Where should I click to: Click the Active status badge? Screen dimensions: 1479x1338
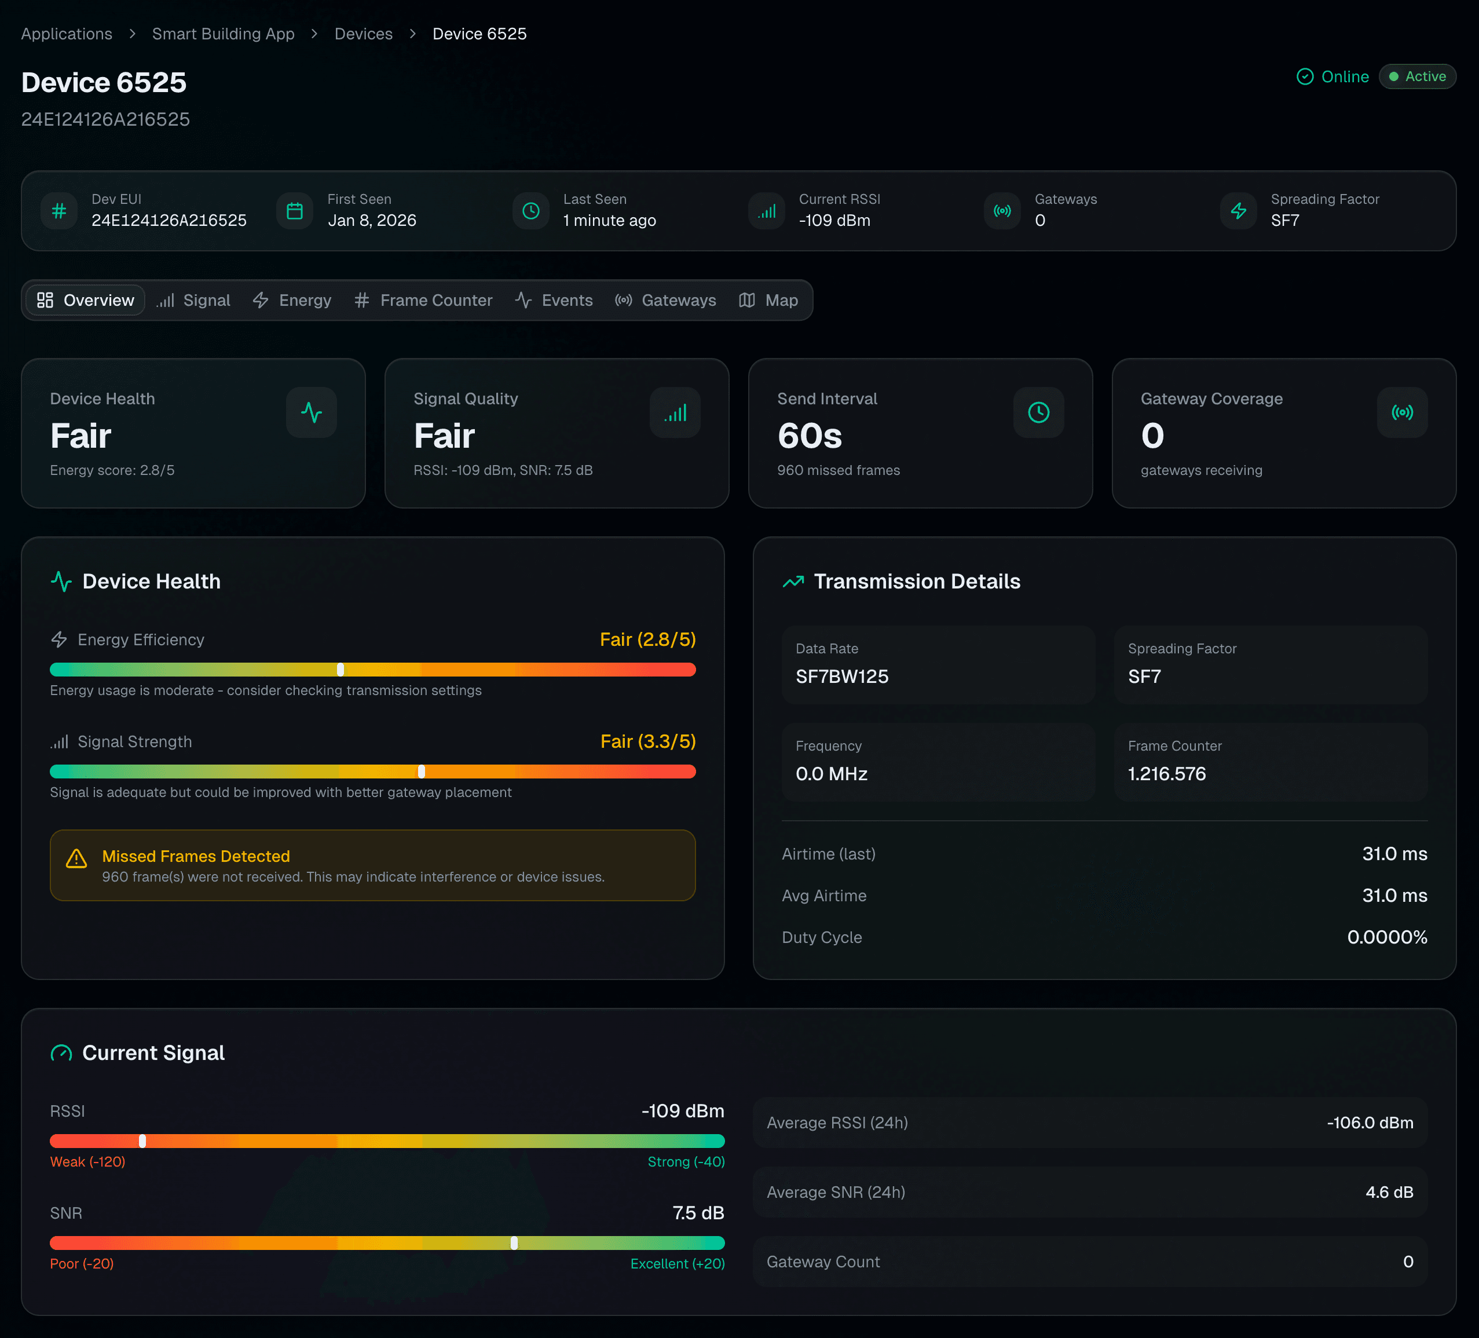[1416, 76]
